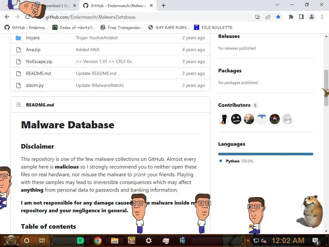
Task: Open the Chrome extensions puzzle icon
Action: (x=291, y=17)
